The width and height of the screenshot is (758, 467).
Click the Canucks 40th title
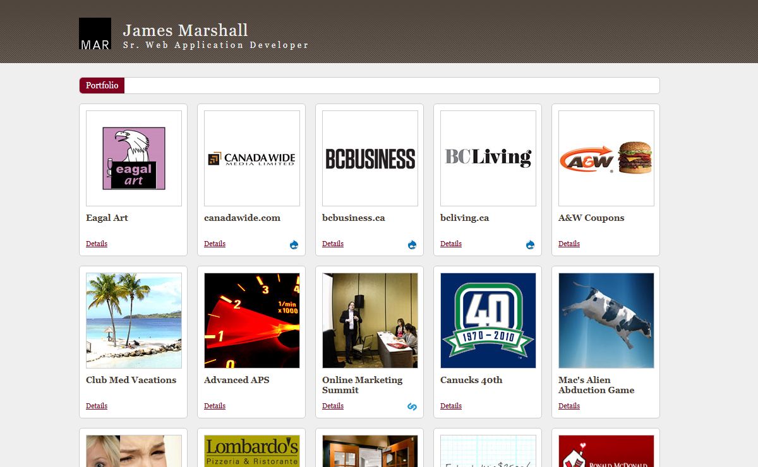471,380
